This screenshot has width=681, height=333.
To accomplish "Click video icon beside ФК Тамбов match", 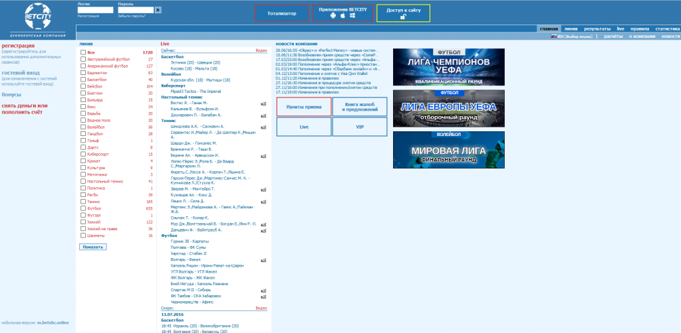I will (x=263, y=295).
